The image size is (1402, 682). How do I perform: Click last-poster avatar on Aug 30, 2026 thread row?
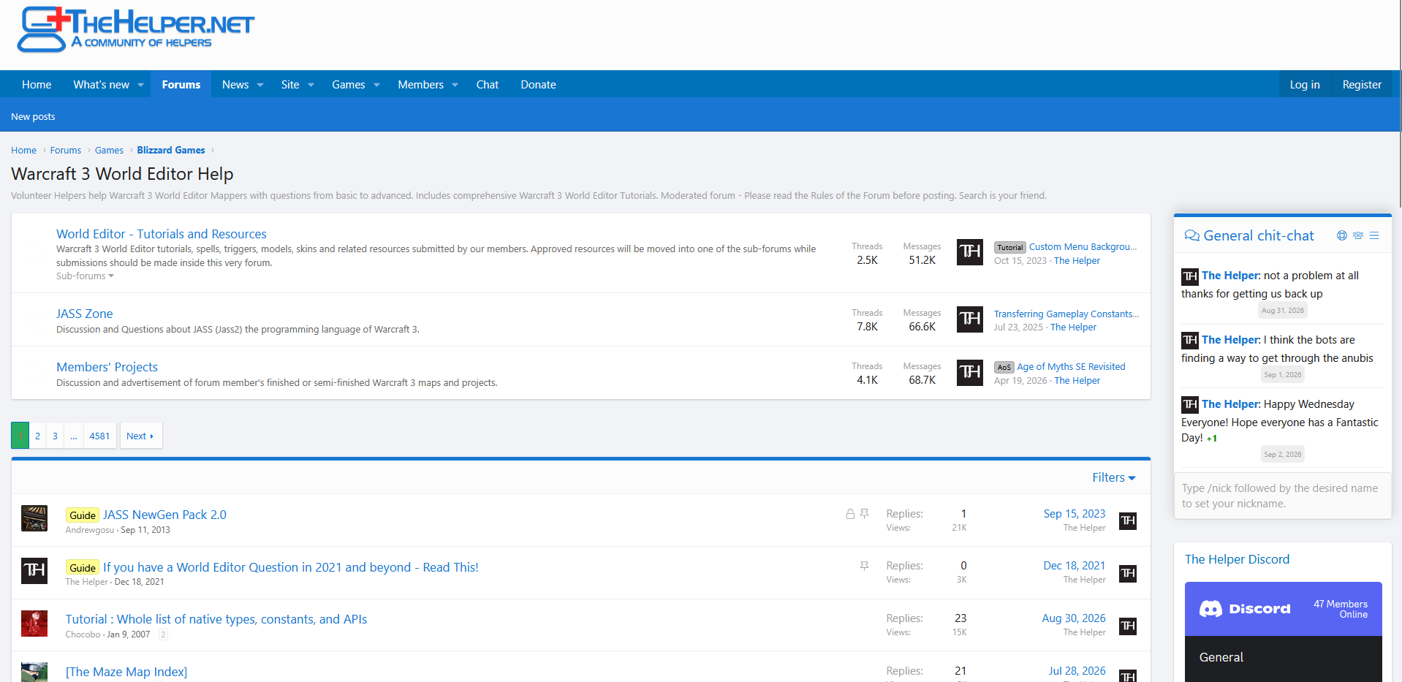pyautogui.click(x=1128, y=626)
